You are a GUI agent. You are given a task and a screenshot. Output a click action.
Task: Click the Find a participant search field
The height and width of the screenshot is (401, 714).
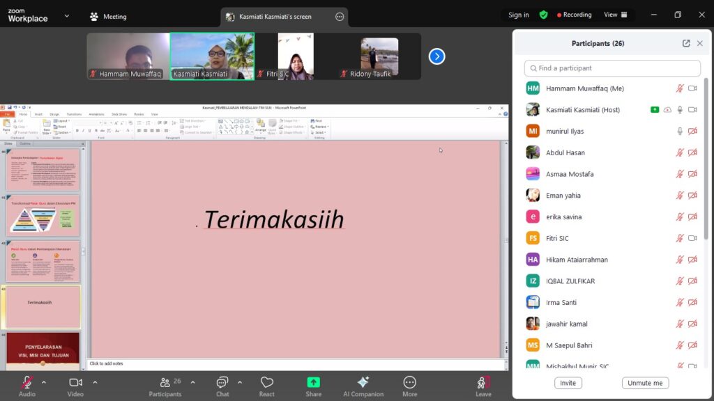[x=612, y=68]
